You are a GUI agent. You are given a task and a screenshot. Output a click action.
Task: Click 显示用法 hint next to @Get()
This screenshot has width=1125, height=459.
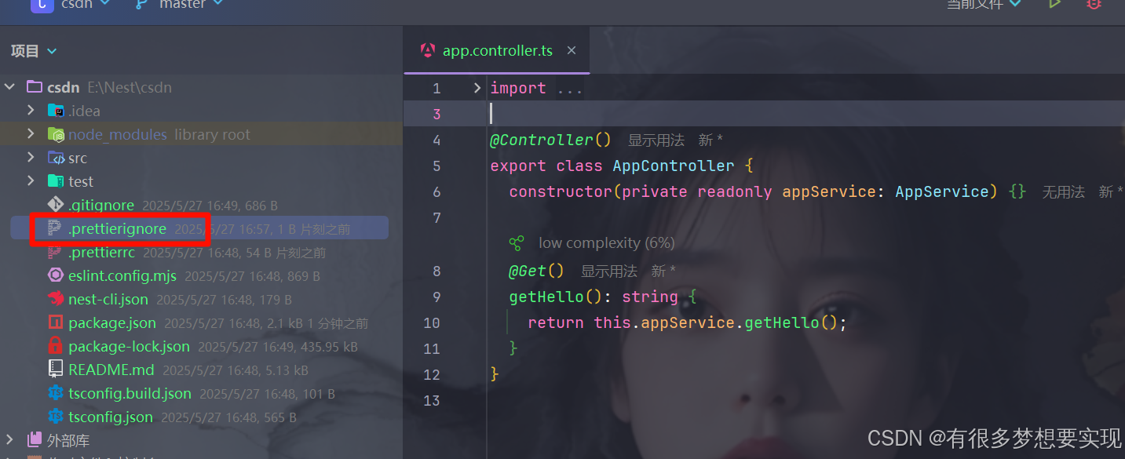click(x=609, y=271)
